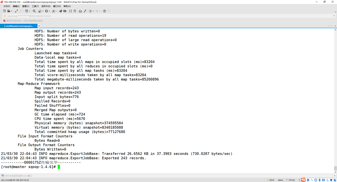Expand the copy-paste dropdown arrow
Viewport: 337px width, 182px height.
coord(43,11)
